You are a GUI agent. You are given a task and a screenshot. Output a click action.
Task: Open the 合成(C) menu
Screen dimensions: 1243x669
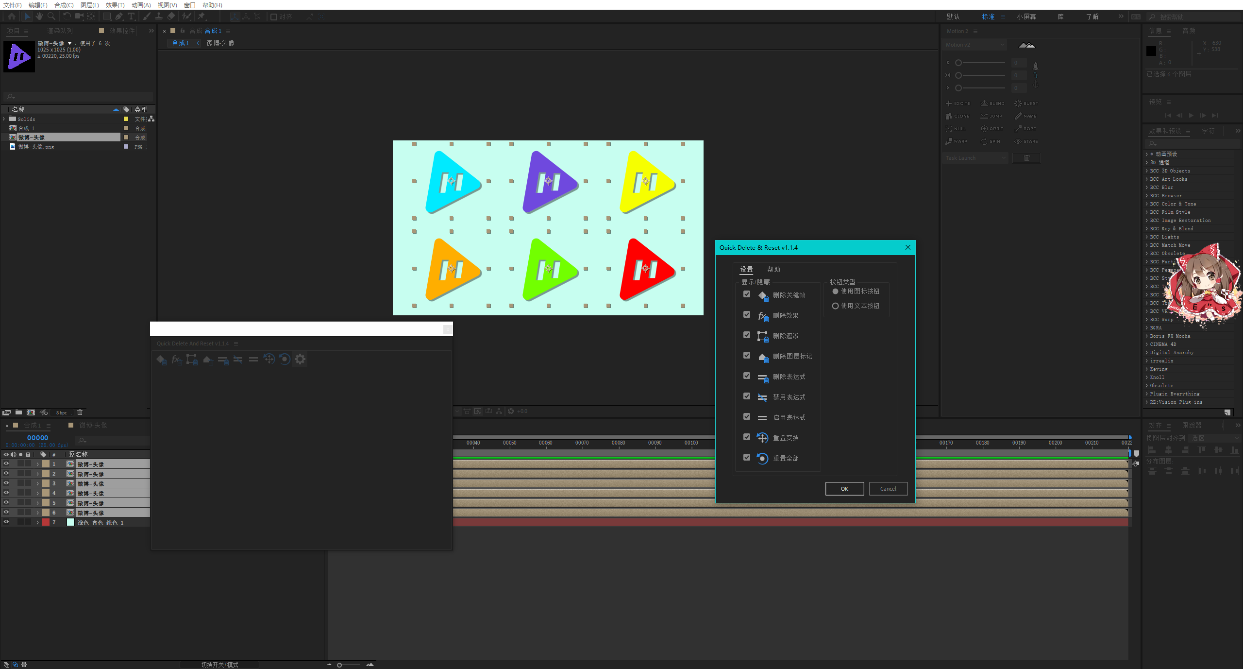(x=64, y=5)
